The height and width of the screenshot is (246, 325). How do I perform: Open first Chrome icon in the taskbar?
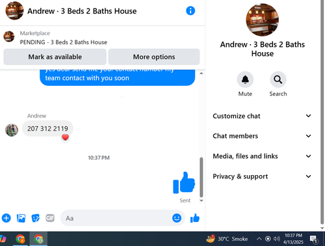pos(20,239)
